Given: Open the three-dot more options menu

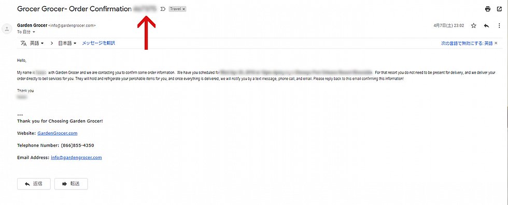Looking at the screenshot, I should [x=499, y=25].
